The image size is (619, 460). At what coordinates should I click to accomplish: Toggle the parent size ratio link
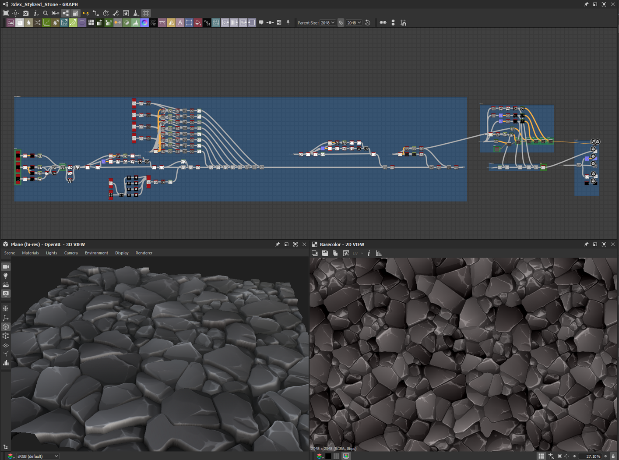pos(341,23)
